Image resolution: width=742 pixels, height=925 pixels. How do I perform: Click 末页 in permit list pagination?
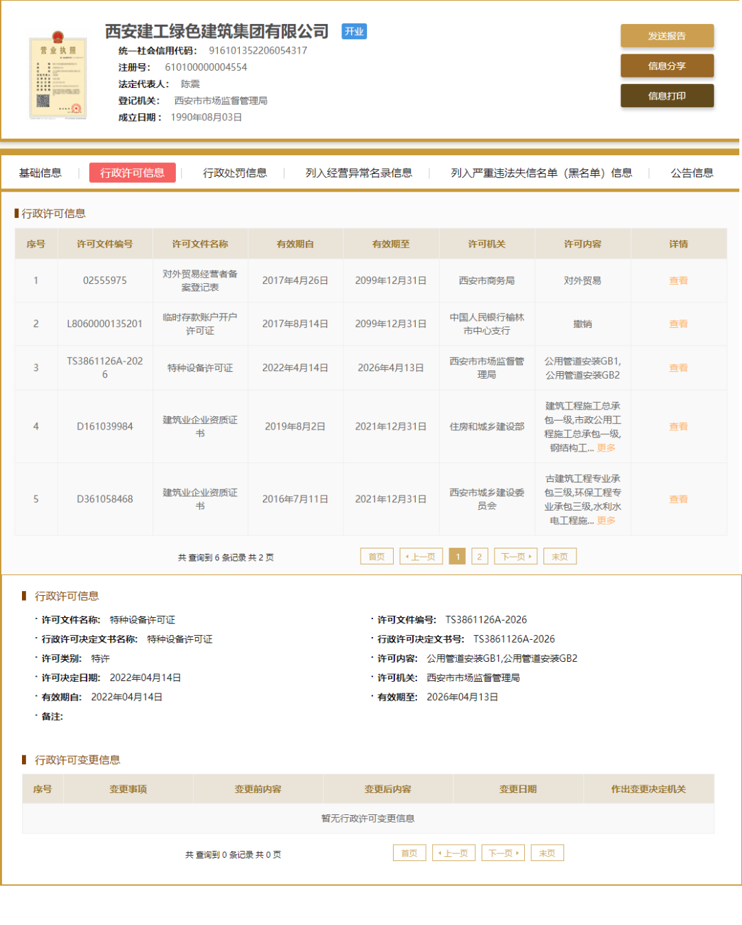[x=560, y=557]
